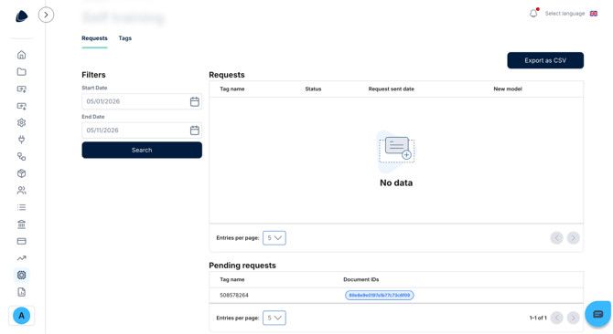Screen dimensions: 613x334
Task: Switch to the Requests tab
Action: [x=94, y=38]
